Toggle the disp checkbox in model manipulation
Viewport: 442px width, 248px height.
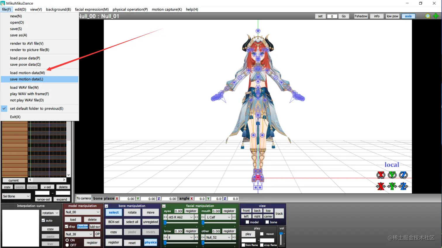[67, 227]
